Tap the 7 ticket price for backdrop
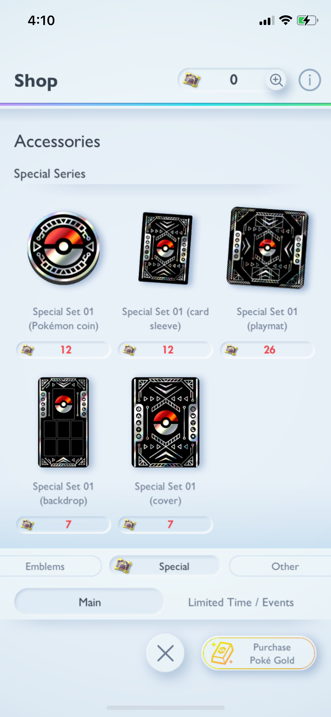 point(64,525)
